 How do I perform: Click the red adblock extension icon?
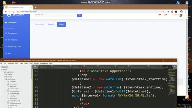pyautogui.click(x=172, y=12)
